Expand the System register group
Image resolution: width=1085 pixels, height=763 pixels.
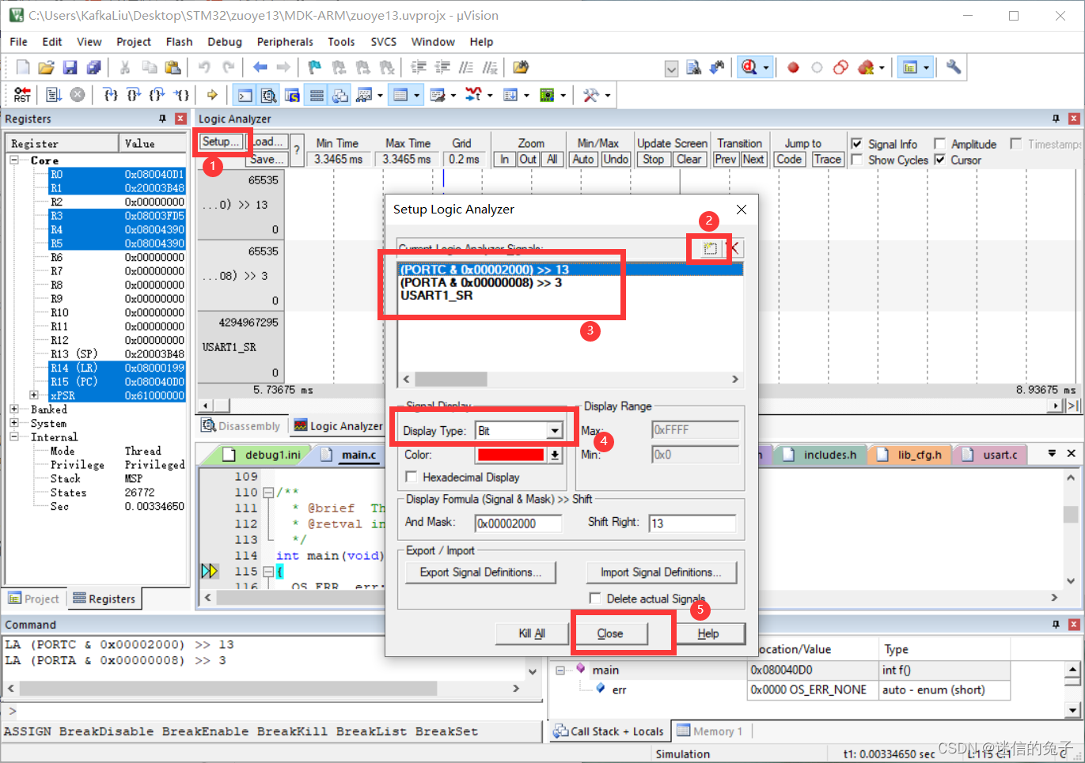click(14, 423)
